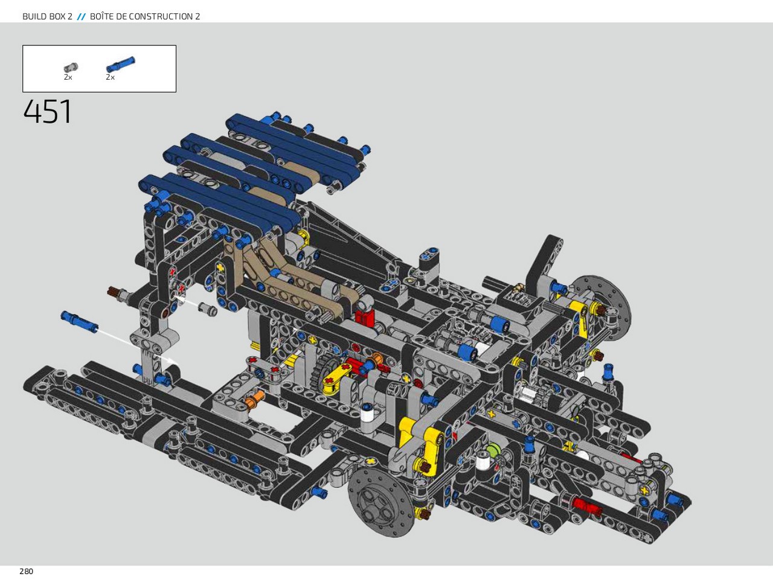The image size is (773, 588).
Task: Click the "2x" label under gray pin
Action: click(68, 77)
